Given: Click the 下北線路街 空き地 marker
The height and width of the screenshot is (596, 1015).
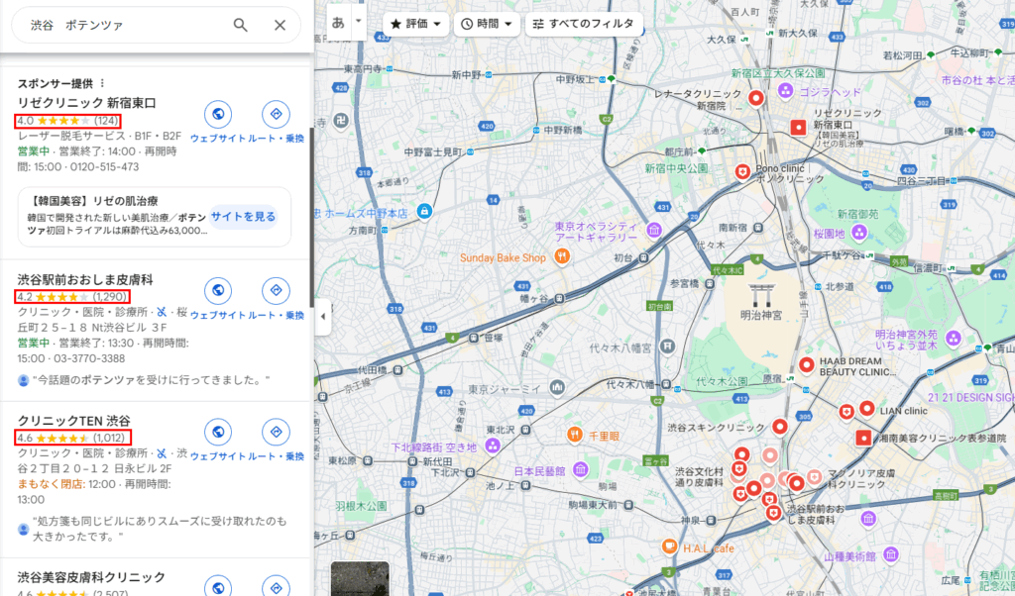Looking at the screenshot, I should pos(493,445).
